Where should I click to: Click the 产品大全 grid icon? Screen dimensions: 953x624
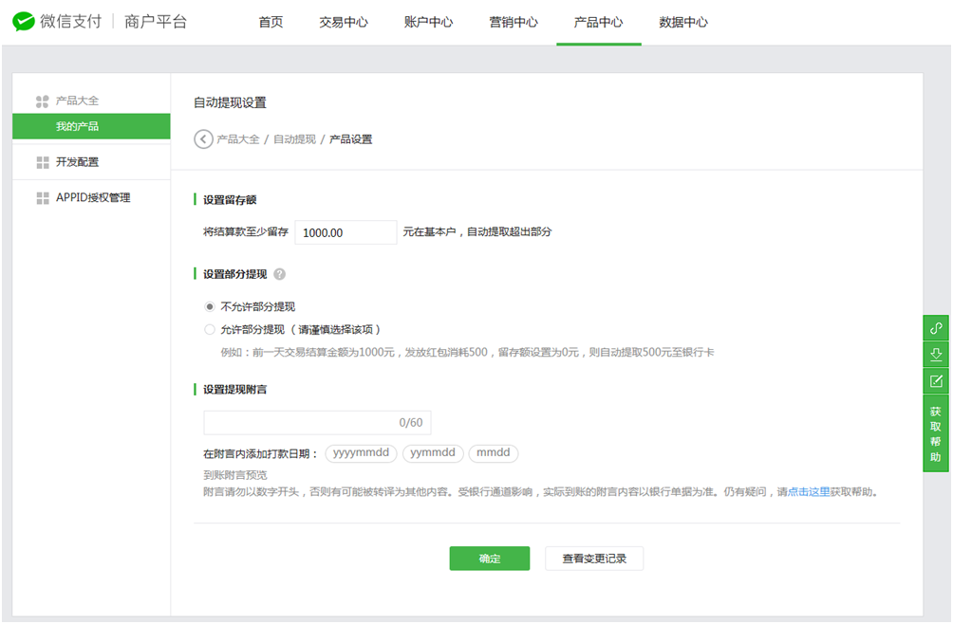(x=42, y=101)
